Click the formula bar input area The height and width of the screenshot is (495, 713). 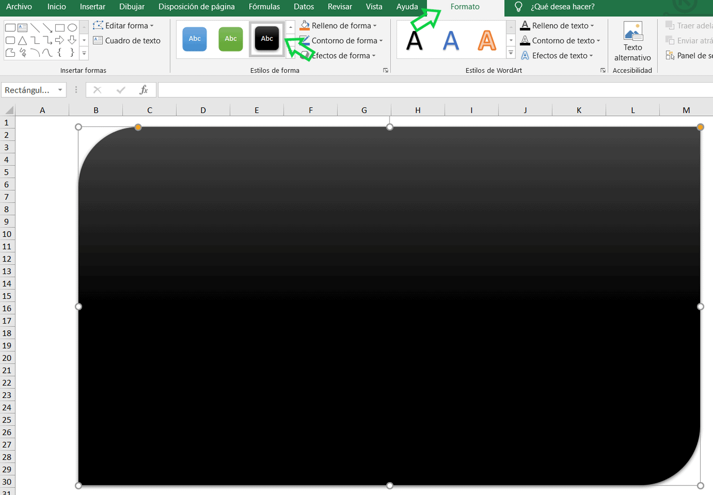point(435,90)
